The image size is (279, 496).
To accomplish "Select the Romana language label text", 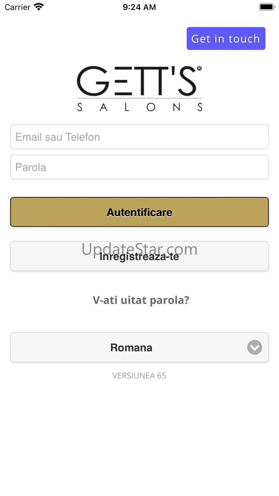I will (131, 348).
